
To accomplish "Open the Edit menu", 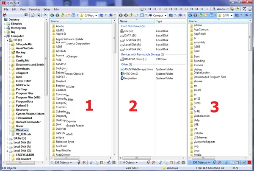I will coord(14,9).
